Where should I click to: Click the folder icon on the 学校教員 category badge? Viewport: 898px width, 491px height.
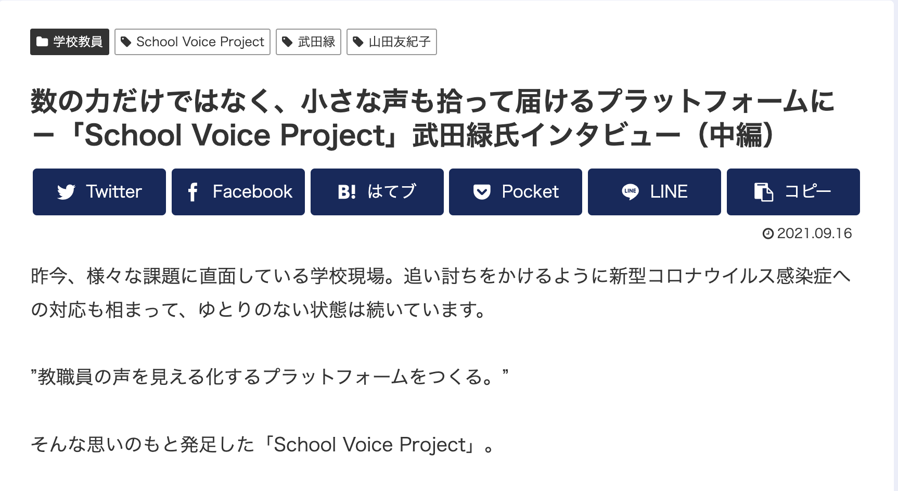pos(42,42)
